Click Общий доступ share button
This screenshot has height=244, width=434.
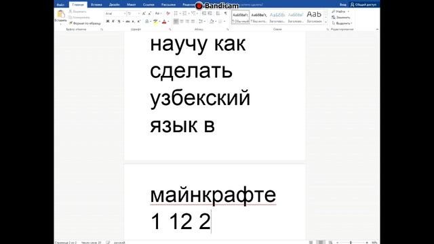coord(363,5)
